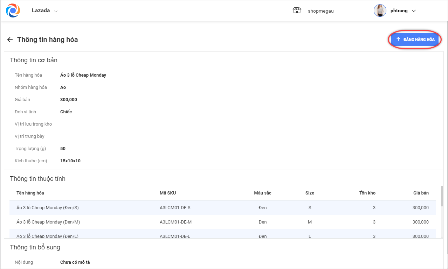Viewport: 448px width, 269px height.
Task: Click the Thông tin cơ bản section heading
Action: [34, 60]
